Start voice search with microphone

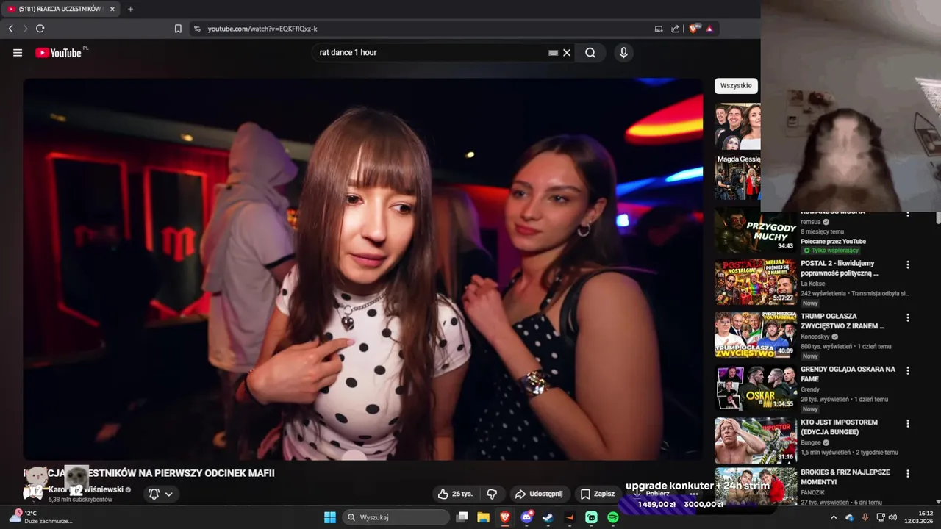coord(623,53)
